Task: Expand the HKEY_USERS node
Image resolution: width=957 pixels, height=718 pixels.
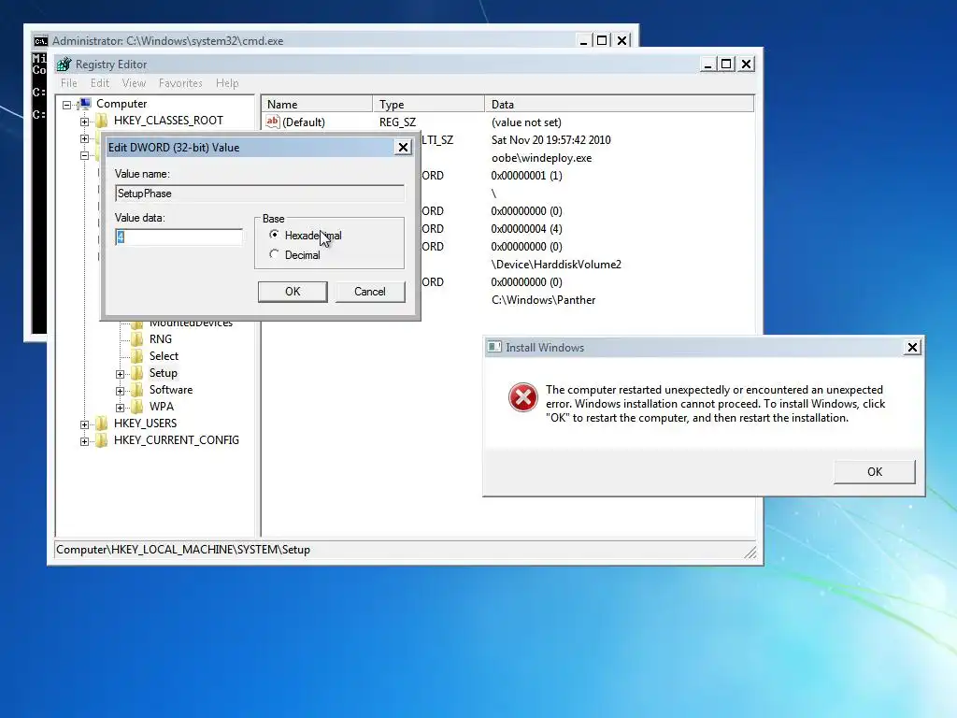Action: pos(84,424)
